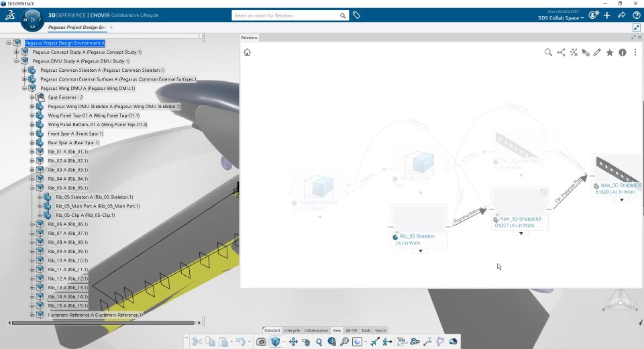Collapse the Rib_05 A tree node
The width and height of the screenshot is (644, 349).
(32, 188)
